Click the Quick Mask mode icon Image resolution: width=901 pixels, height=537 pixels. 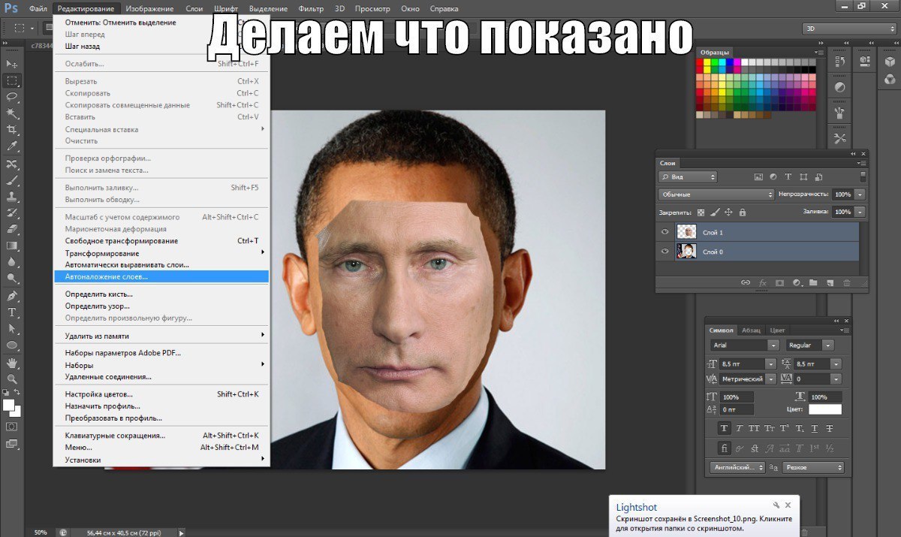12,427
